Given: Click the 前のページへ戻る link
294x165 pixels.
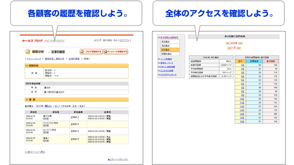Looking at the screenshot, I should [x=35, y=152].
